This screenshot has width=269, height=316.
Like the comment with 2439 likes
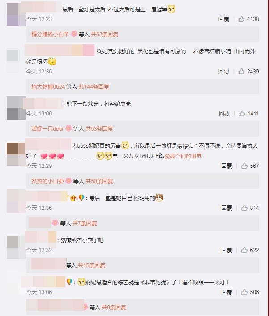click(x=241, y=71)
